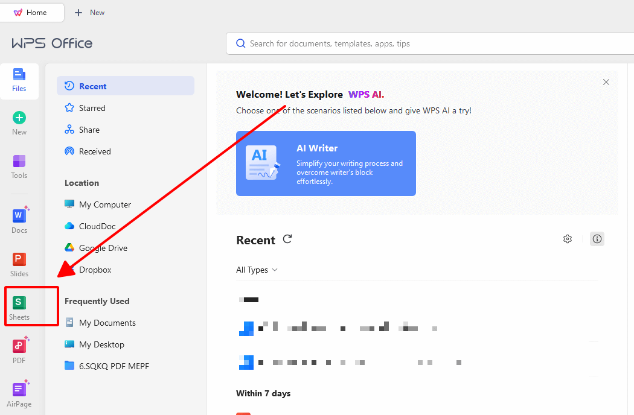Click the WPS AI link text
The image size is (634, 415).
366,95
